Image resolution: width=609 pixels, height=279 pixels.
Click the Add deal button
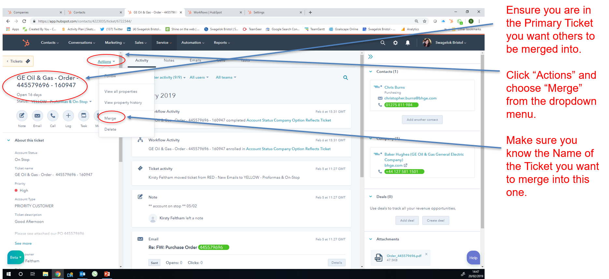pyautogui.click(x=407, y=220)
